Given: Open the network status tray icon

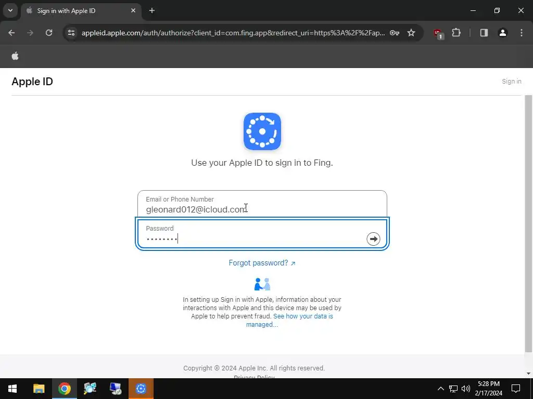Looking at the screenshot, I should [x=453, y=389].
